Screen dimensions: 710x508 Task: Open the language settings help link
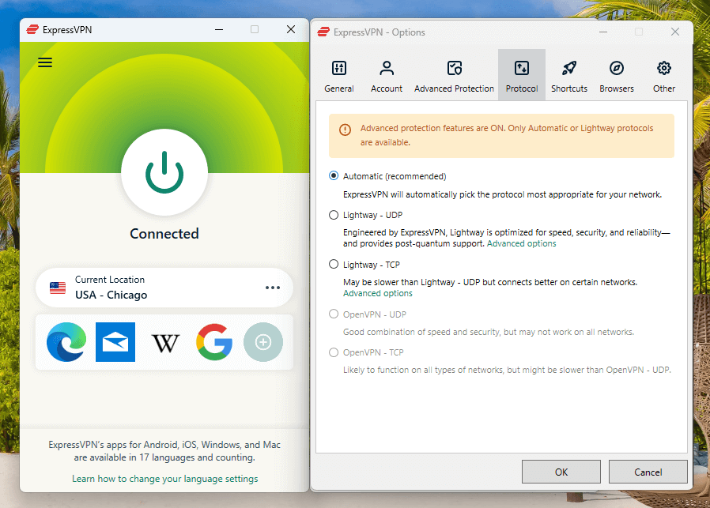(164, 479)
